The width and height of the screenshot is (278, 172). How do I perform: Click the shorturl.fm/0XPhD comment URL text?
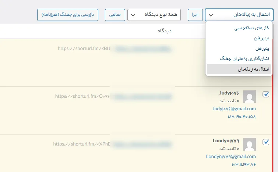(81, 144)
